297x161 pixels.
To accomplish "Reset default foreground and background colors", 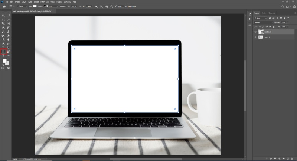I will [3, 64].
